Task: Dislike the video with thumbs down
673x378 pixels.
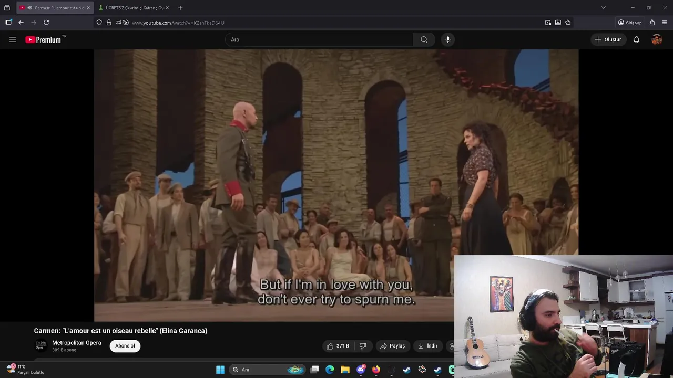Action: [363, 346]
